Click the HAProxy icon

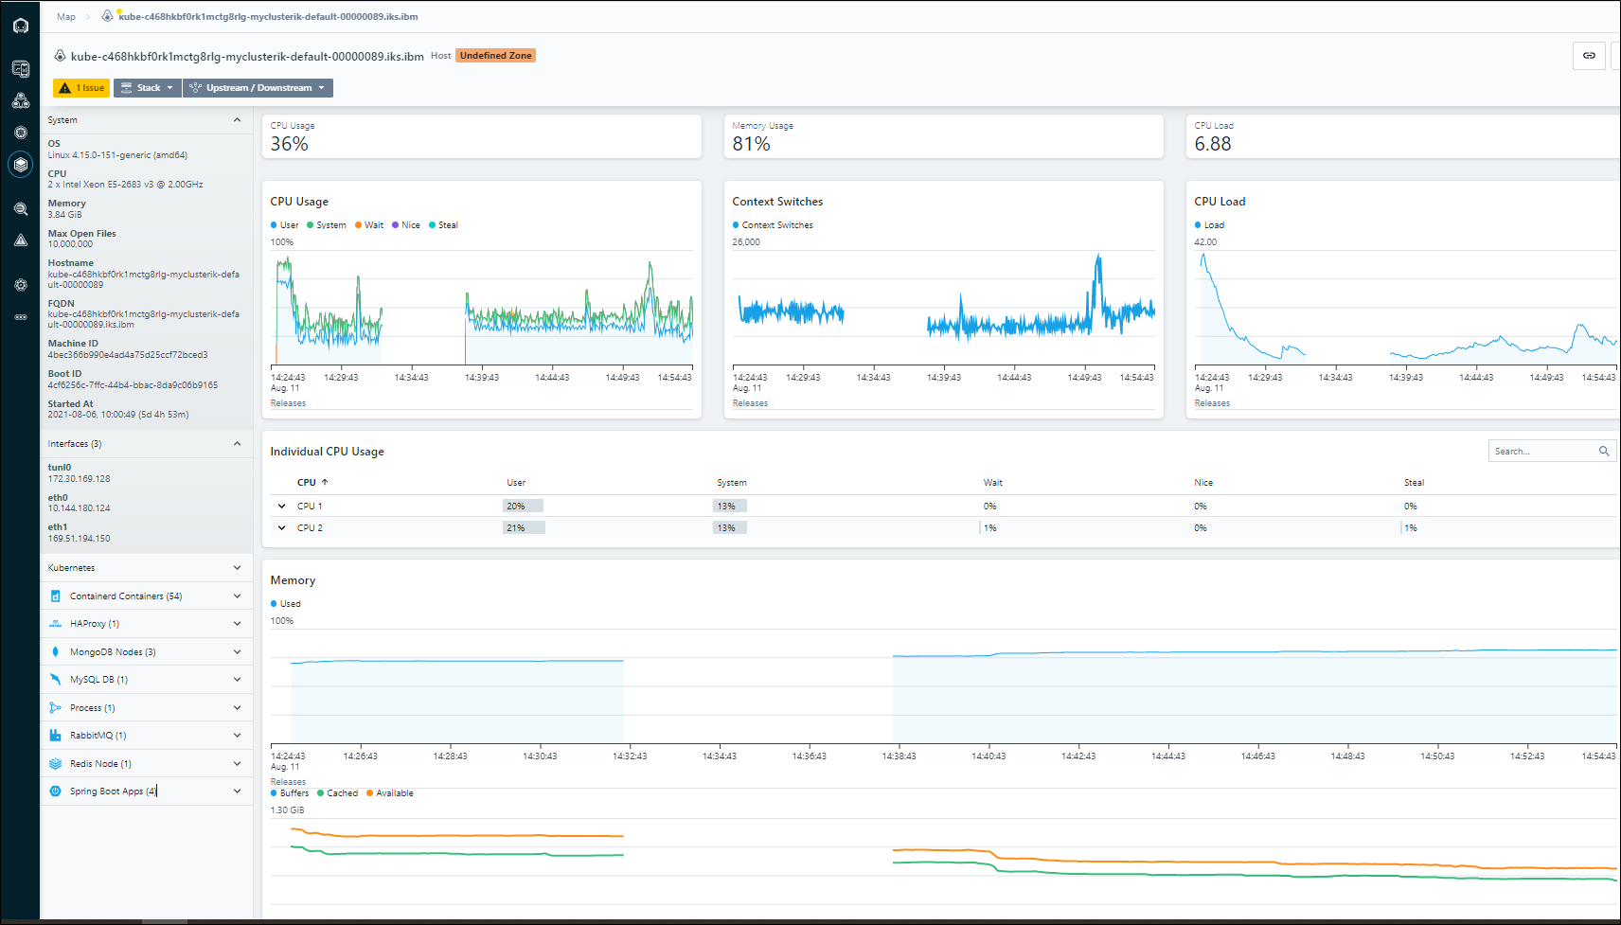(x=55, y=624)
